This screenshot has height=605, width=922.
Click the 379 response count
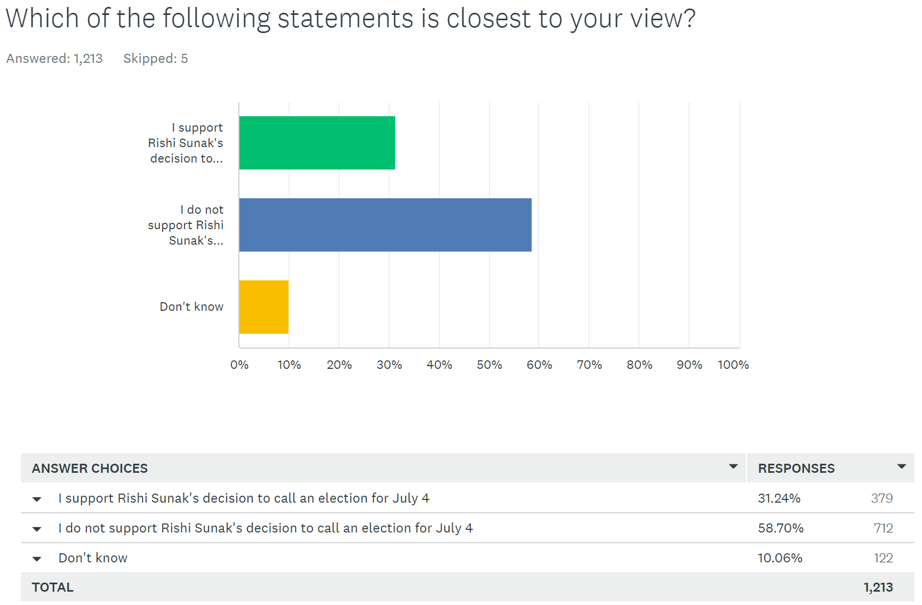click(x=881, y=498)
